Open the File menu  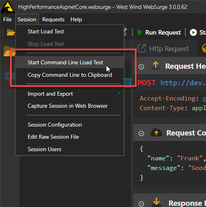[8, 20]
